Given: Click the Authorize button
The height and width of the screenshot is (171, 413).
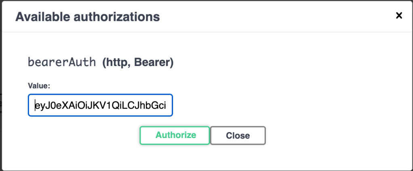Looking at the screenshot, I should [x=175, y=135].
